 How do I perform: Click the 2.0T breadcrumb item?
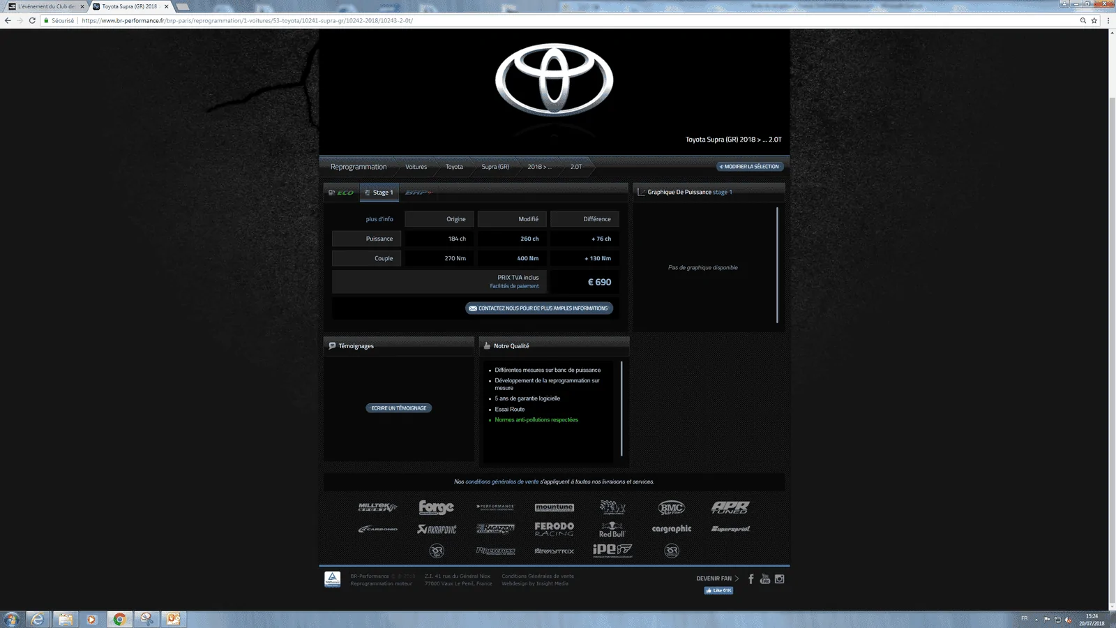tap(576, 167)
